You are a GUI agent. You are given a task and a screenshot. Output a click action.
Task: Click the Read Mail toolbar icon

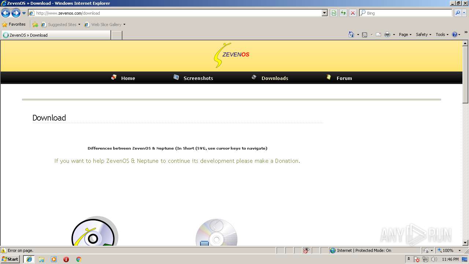[378, 34]
